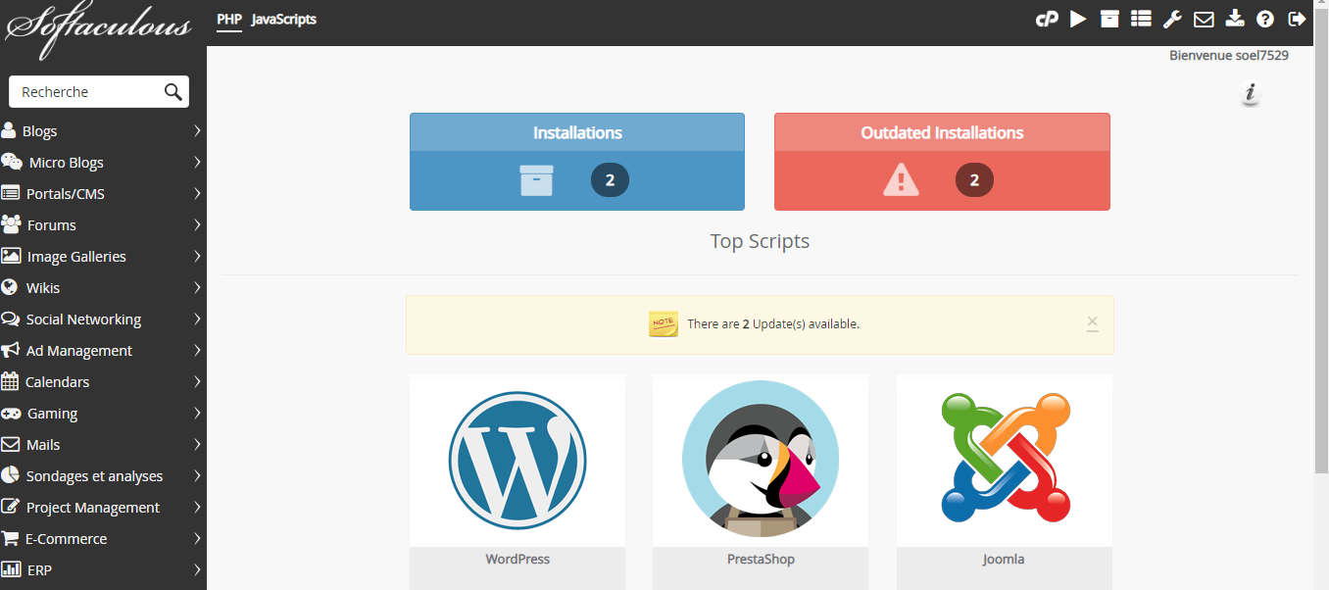
Task: Expand the Mails chevron
Action: point(197,444)
